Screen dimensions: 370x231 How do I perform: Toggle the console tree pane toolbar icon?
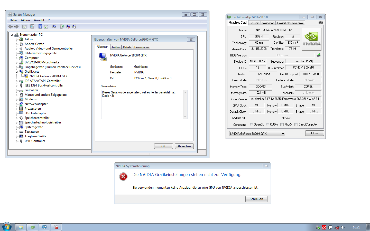point(24,26)
